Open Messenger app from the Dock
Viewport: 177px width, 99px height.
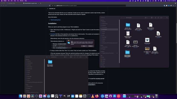click(41, 96)
